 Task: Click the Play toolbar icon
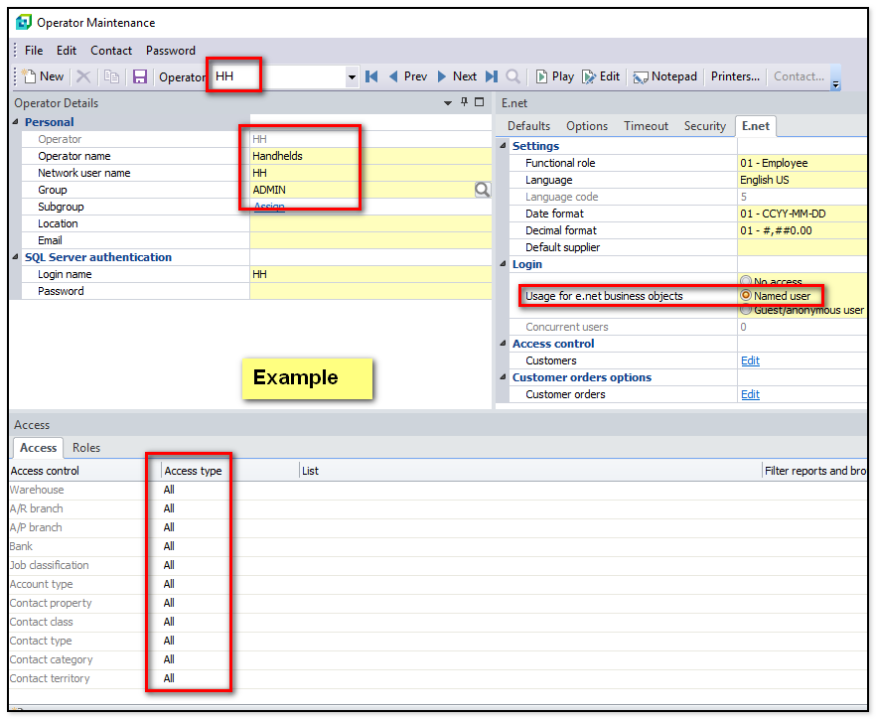point(554,76)
